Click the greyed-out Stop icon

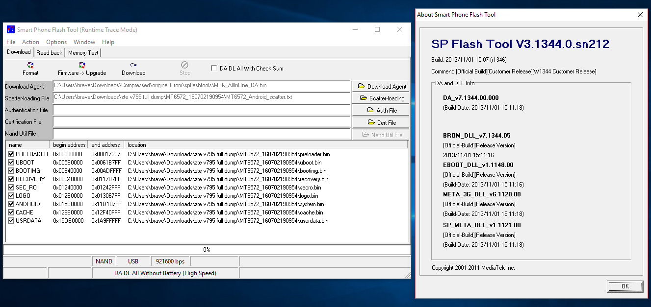click(x=184, y=65)
